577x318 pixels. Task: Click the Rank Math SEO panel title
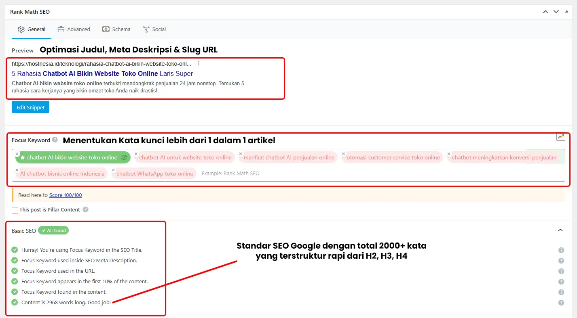pos(30,12)
